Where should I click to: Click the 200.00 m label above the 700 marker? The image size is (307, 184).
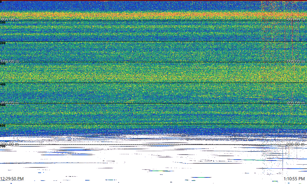pyautogui.click(x=10, y=144)
